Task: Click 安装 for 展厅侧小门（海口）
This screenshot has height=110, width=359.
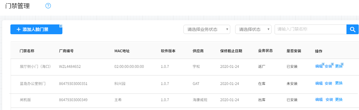Action: click(x=328, y=67)
